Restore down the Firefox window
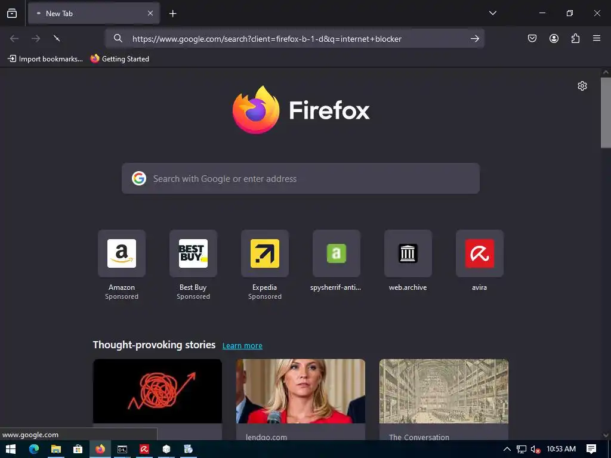The width and height of the screenshot is (611, 458). pos(570,13)
